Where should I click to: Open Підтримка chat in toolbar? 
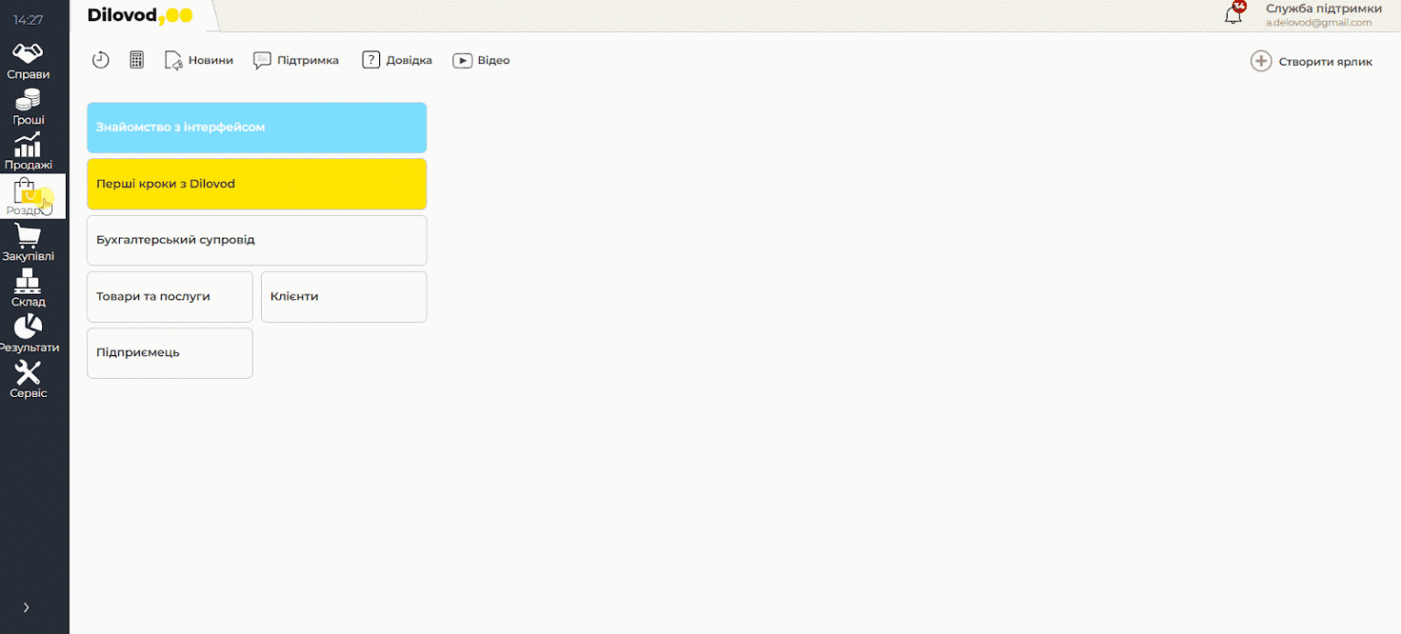click(296, 60)
